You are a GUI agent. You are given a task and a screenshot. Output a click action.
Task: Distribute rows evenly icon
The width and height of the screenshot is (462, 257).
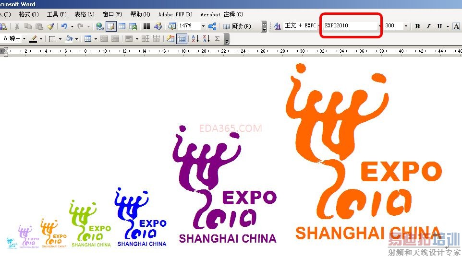(x=145, y=38)
